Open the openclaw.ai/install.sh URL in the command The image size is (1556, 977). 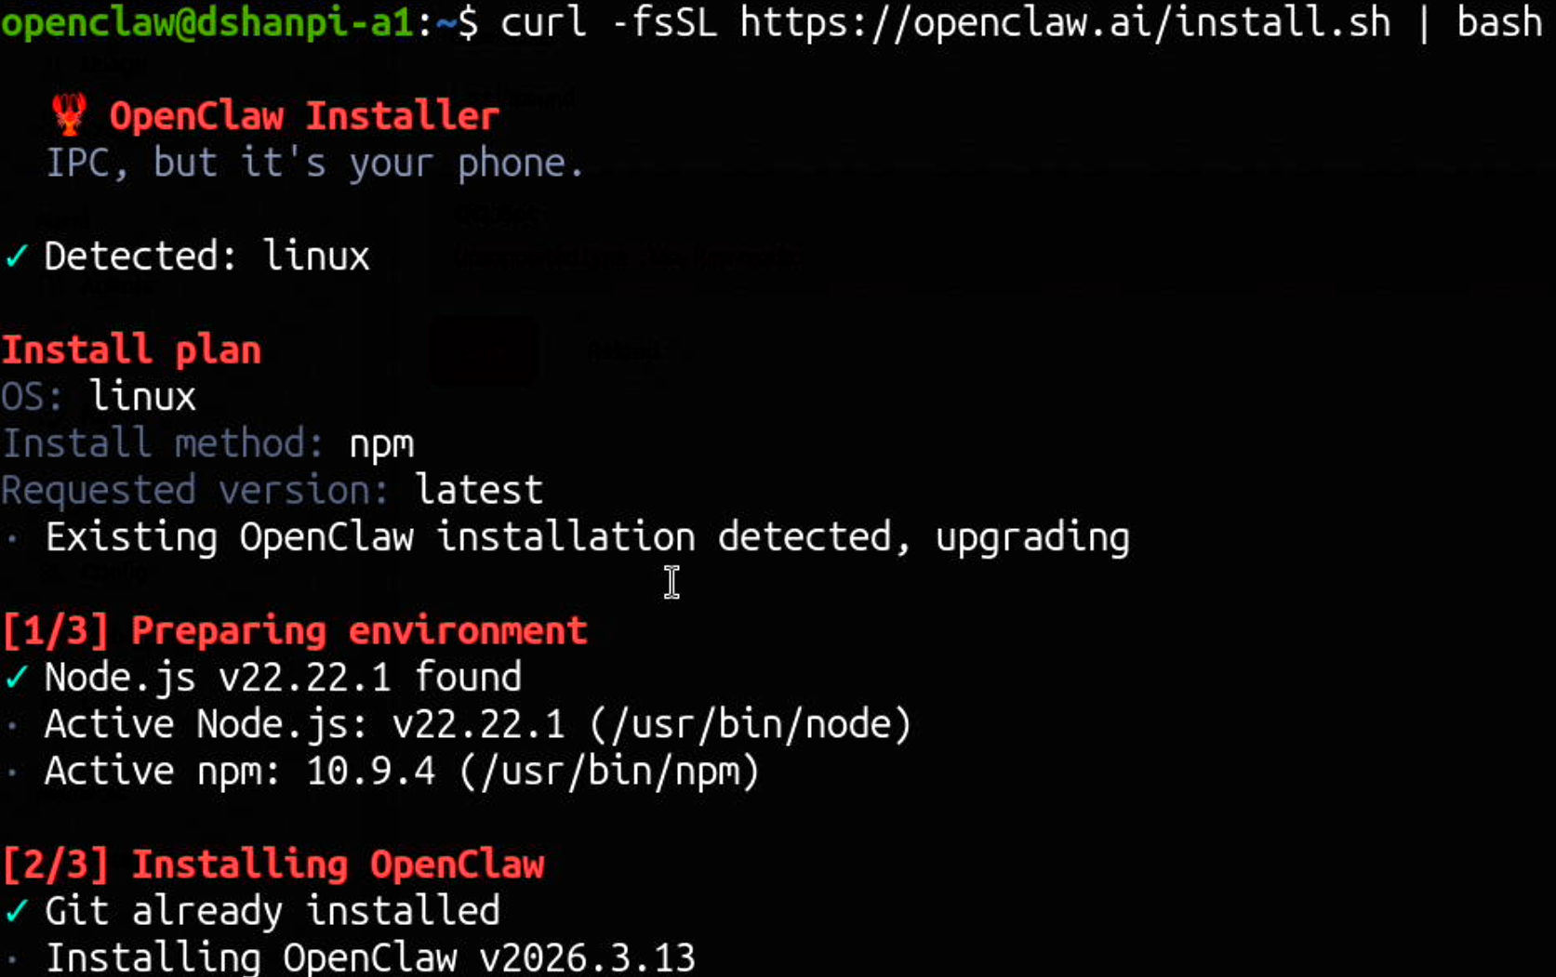[1065, 22]
